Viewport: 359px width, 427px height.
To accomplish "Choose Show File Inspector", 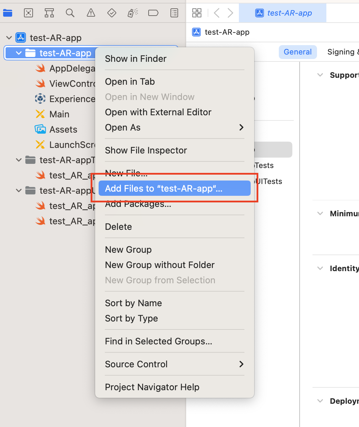I will [x=175, y=150].
